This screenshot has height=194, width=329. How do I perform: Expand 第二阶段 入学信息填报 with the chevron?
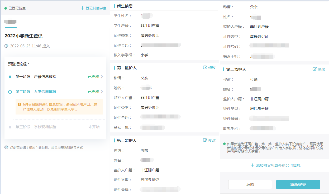pyautogui.click(x=102, y=92)
